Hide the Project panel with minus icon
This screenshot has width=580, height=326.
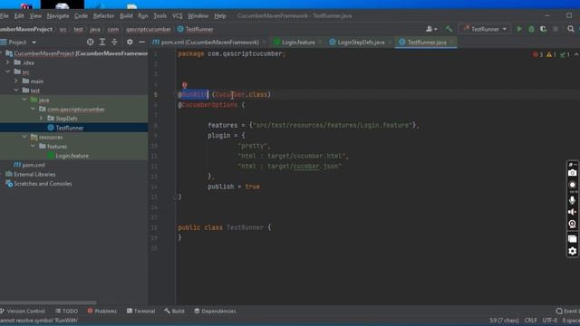[141, 43]
